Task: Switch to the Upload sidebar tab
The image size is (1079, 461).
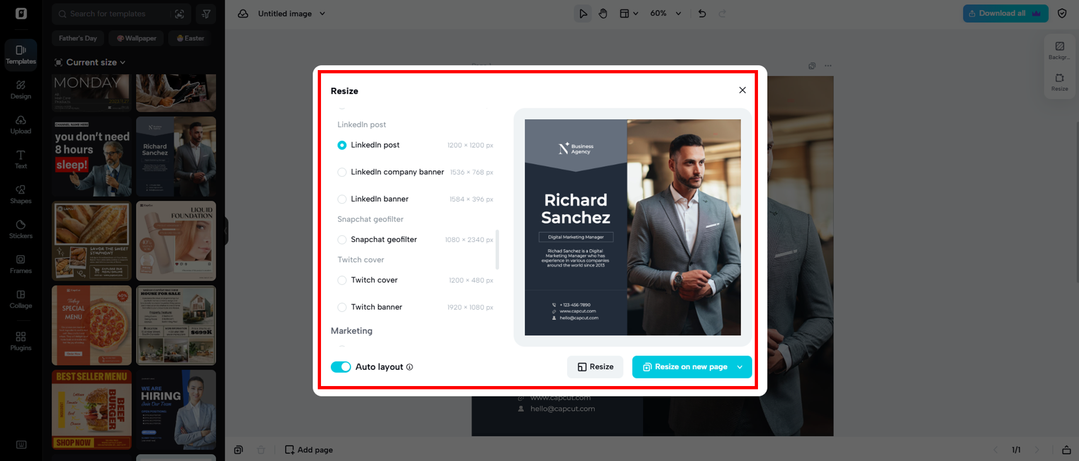Action: coord(21,125)
